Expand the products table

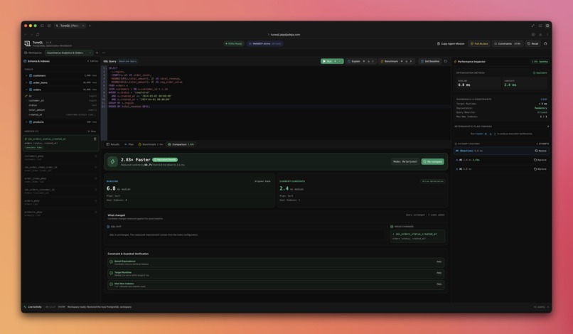[26, 122]
